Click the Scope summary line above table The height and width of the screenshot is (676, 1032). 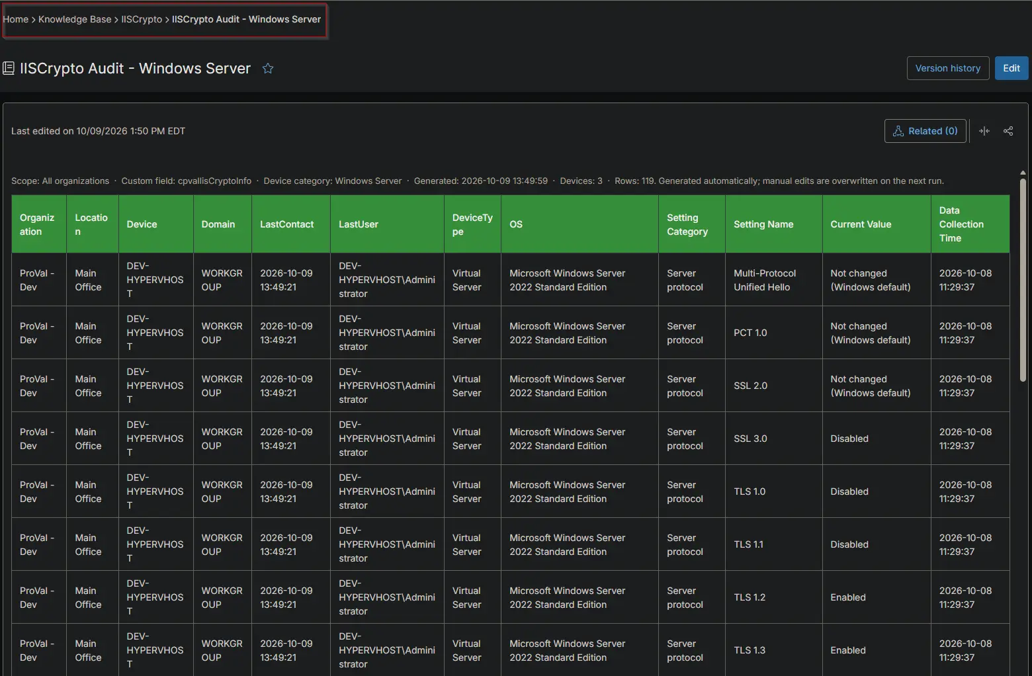pyautogui.click(x=478, y=181)
